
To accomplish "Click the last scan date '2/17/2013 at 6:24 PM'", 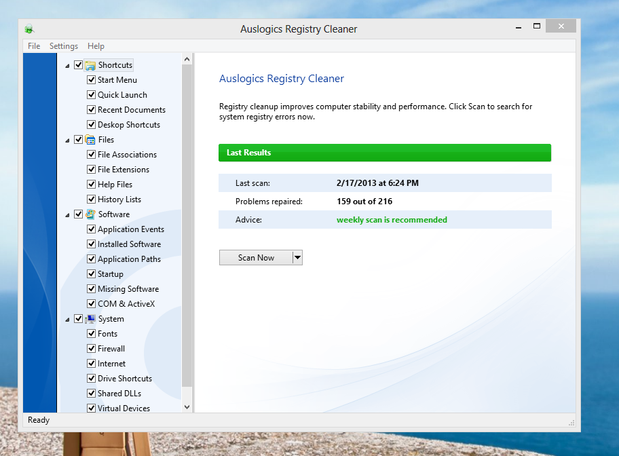I will click(377, 183).
